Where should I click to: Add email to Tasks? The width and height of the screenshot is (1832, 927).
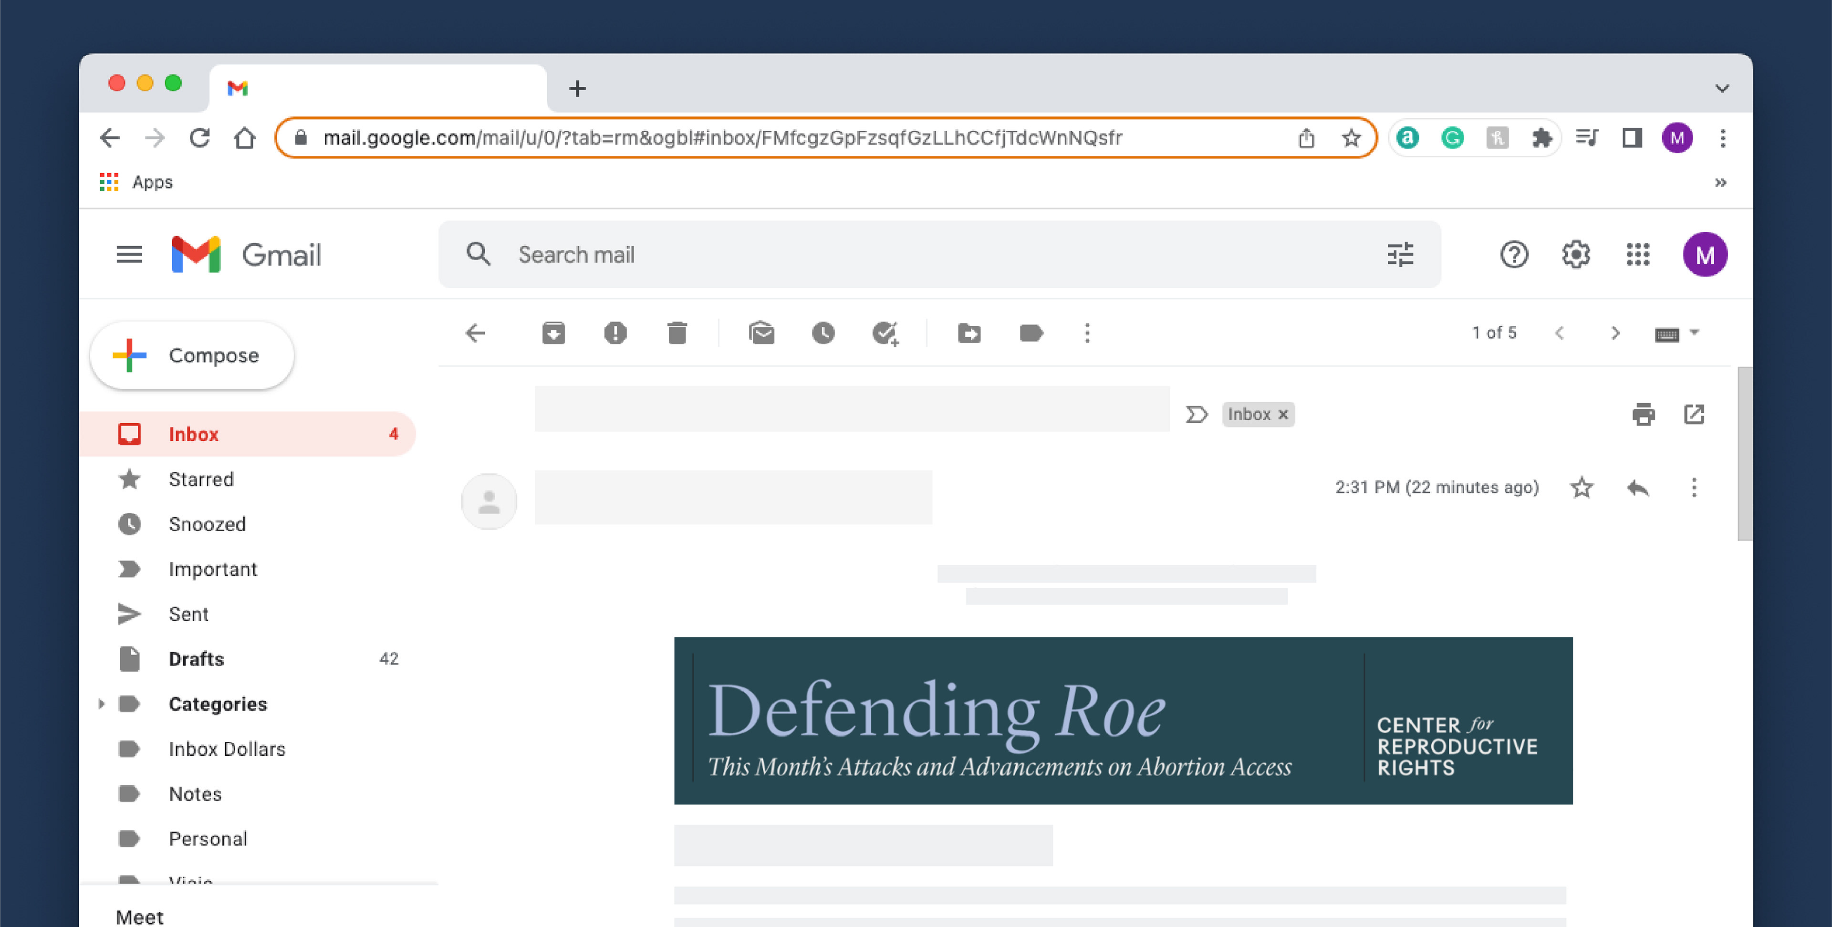885,333
